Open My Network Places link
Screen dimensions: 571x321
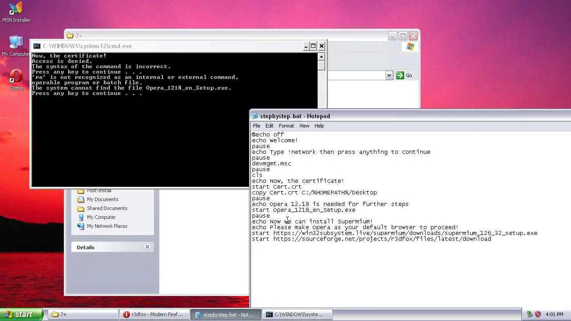[x=107, y=226]
